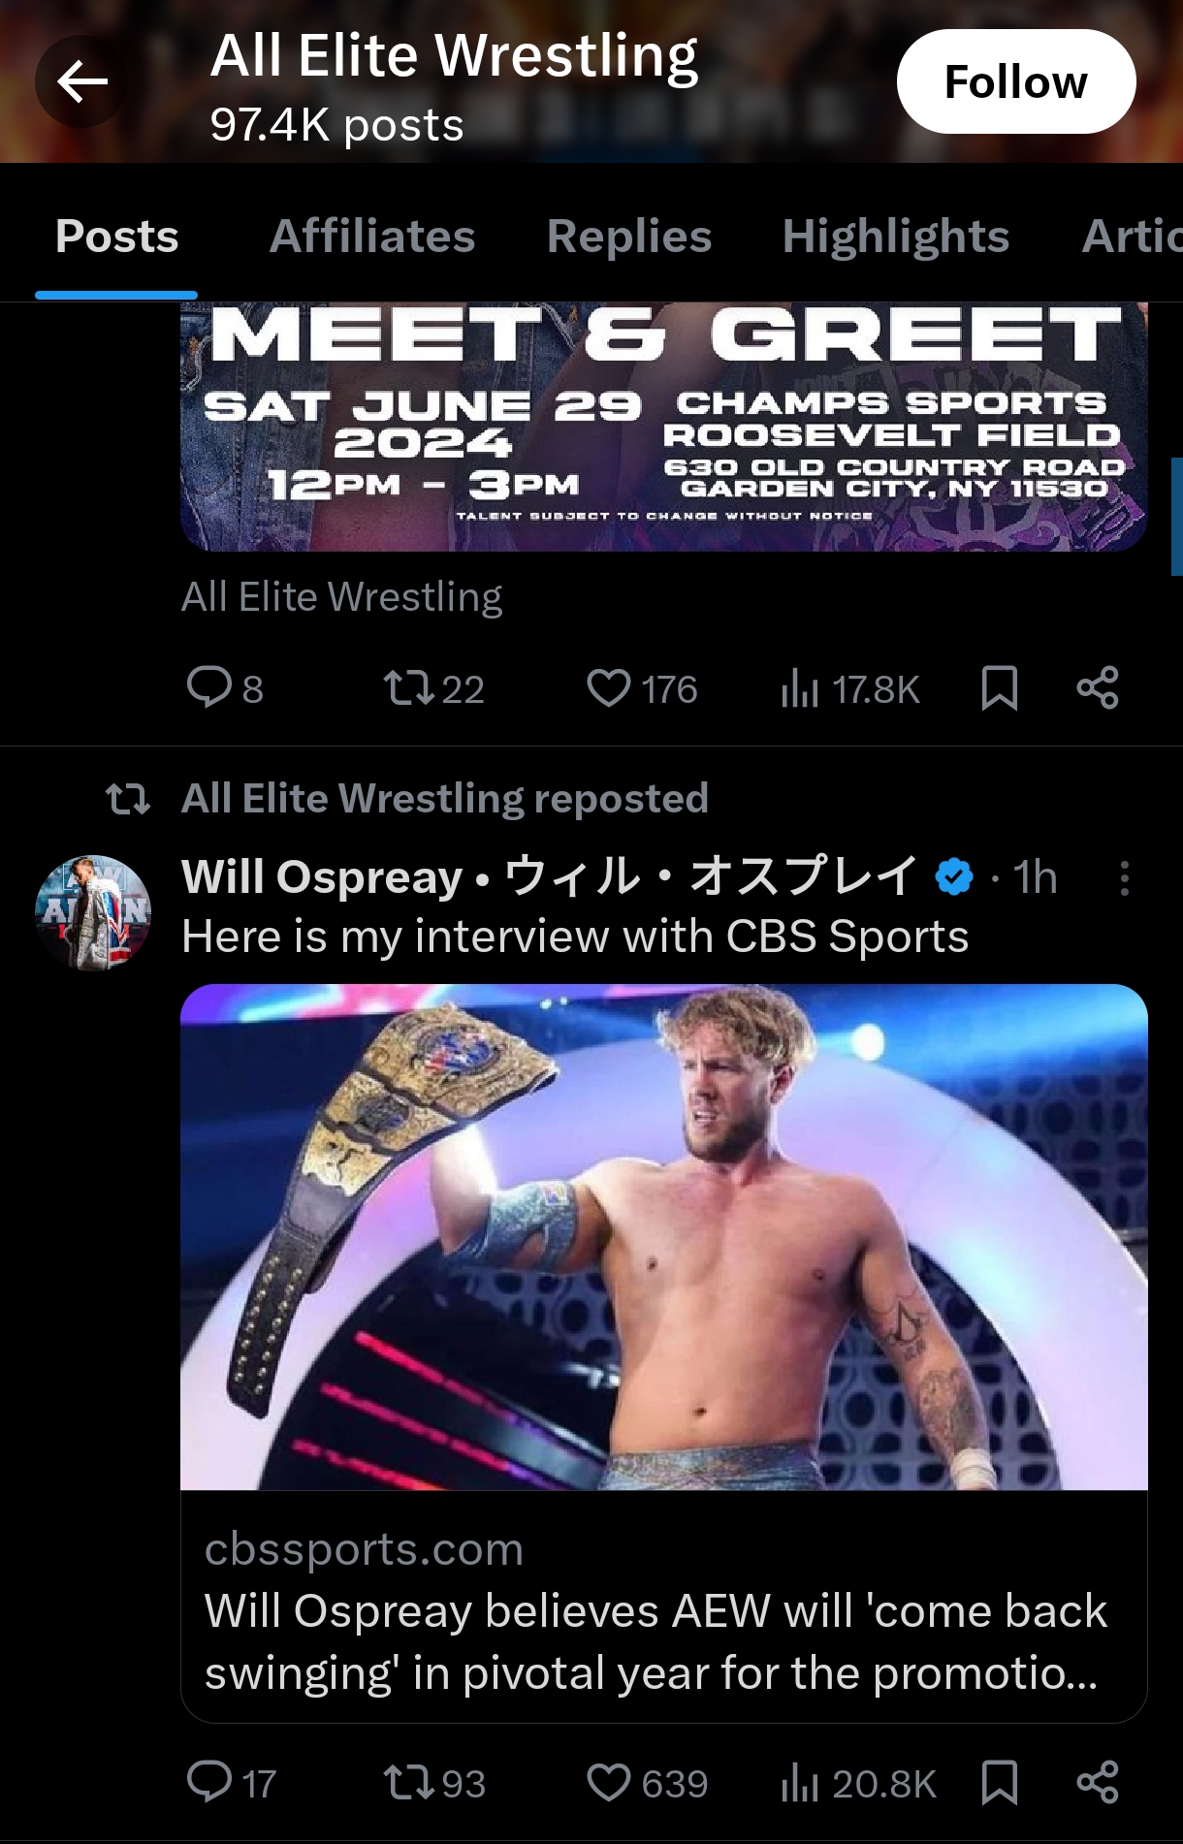Switch to the Affiliates tab
Viewport: 1183px width, 1844px height.
click(372, 236)
